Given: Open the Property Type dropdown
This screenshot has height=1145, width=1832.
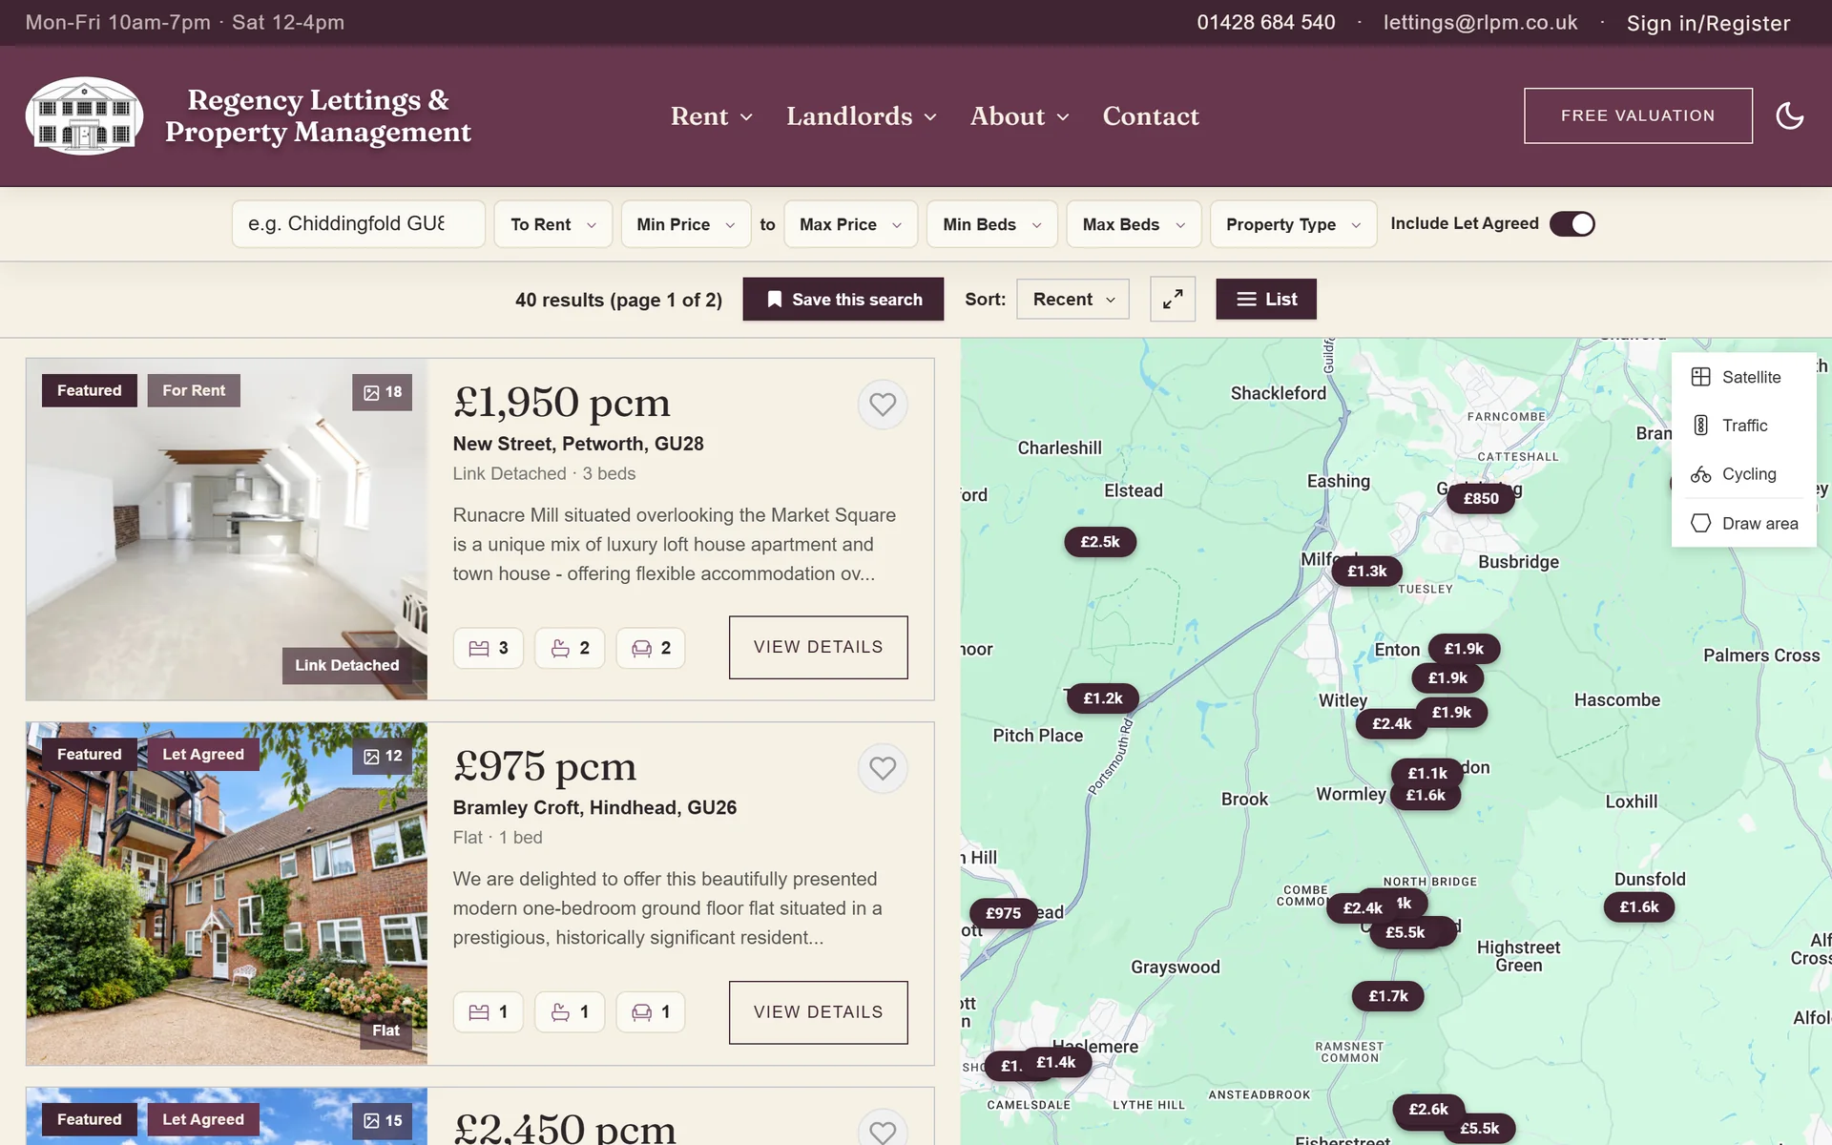Looking at the screenshot, I should 1293,224.
